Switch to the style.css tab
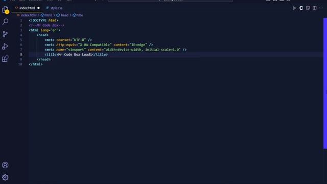 (55, 8)
